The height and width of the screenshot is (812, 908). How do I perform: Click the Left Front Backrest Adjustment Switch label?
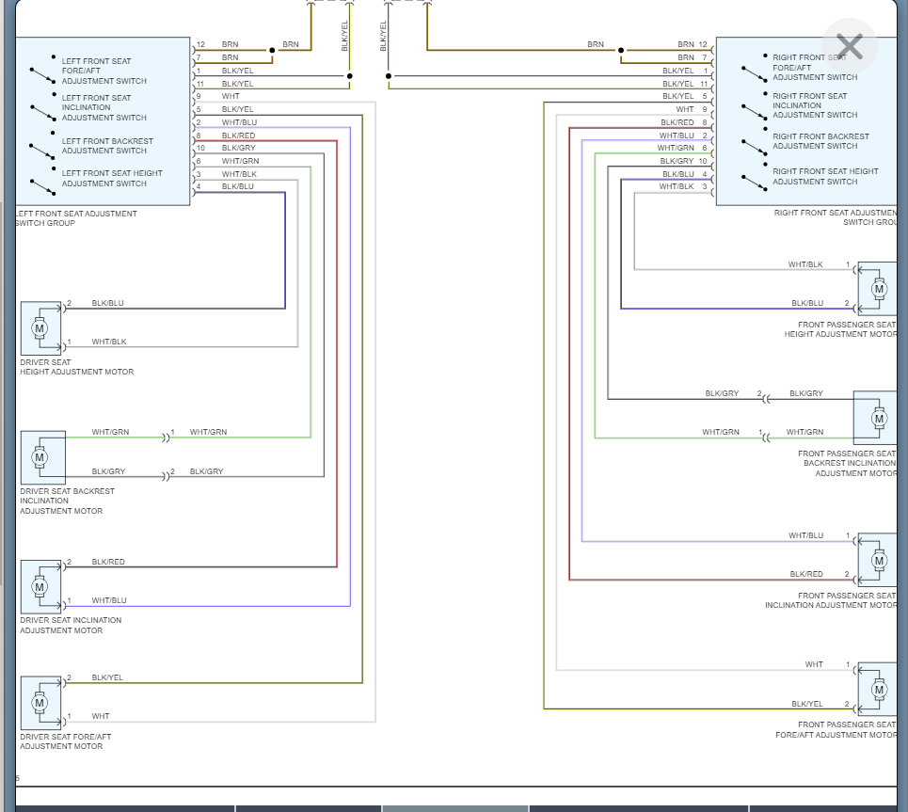(x=104, y=146)
